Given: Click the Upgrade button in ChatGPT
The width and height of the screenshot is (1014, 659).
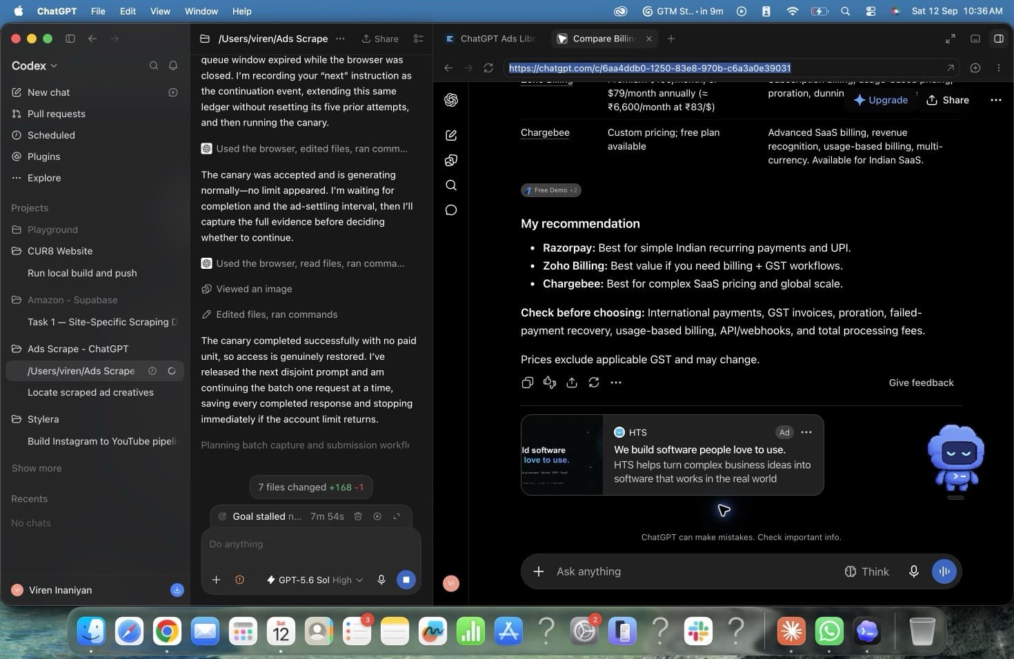Looking at the screenshot, I should pos(881,100).
